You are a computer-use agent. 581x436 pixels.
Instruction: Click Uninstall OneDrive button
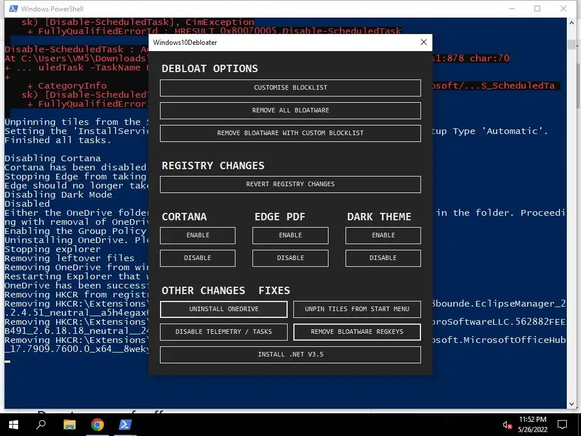point(224,309)
